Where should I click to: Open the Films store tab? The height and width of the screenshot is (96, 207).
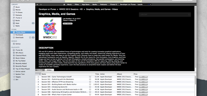[x=77, y=4]
